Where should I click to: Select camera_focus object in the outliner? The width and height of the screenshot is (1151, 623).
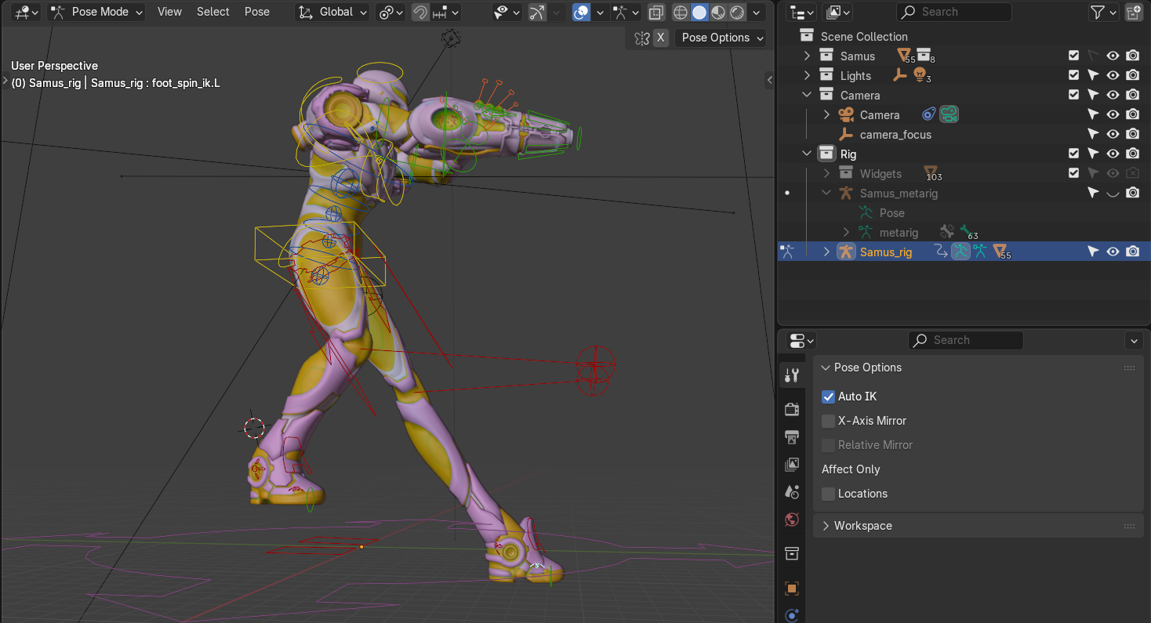[895, 134]
